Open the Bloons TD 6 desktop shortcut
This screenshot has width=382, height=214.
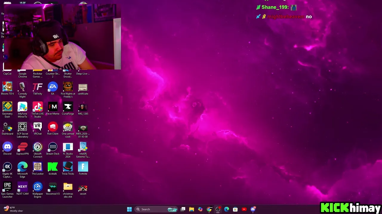pyautogui.click(x=7, y=89)
